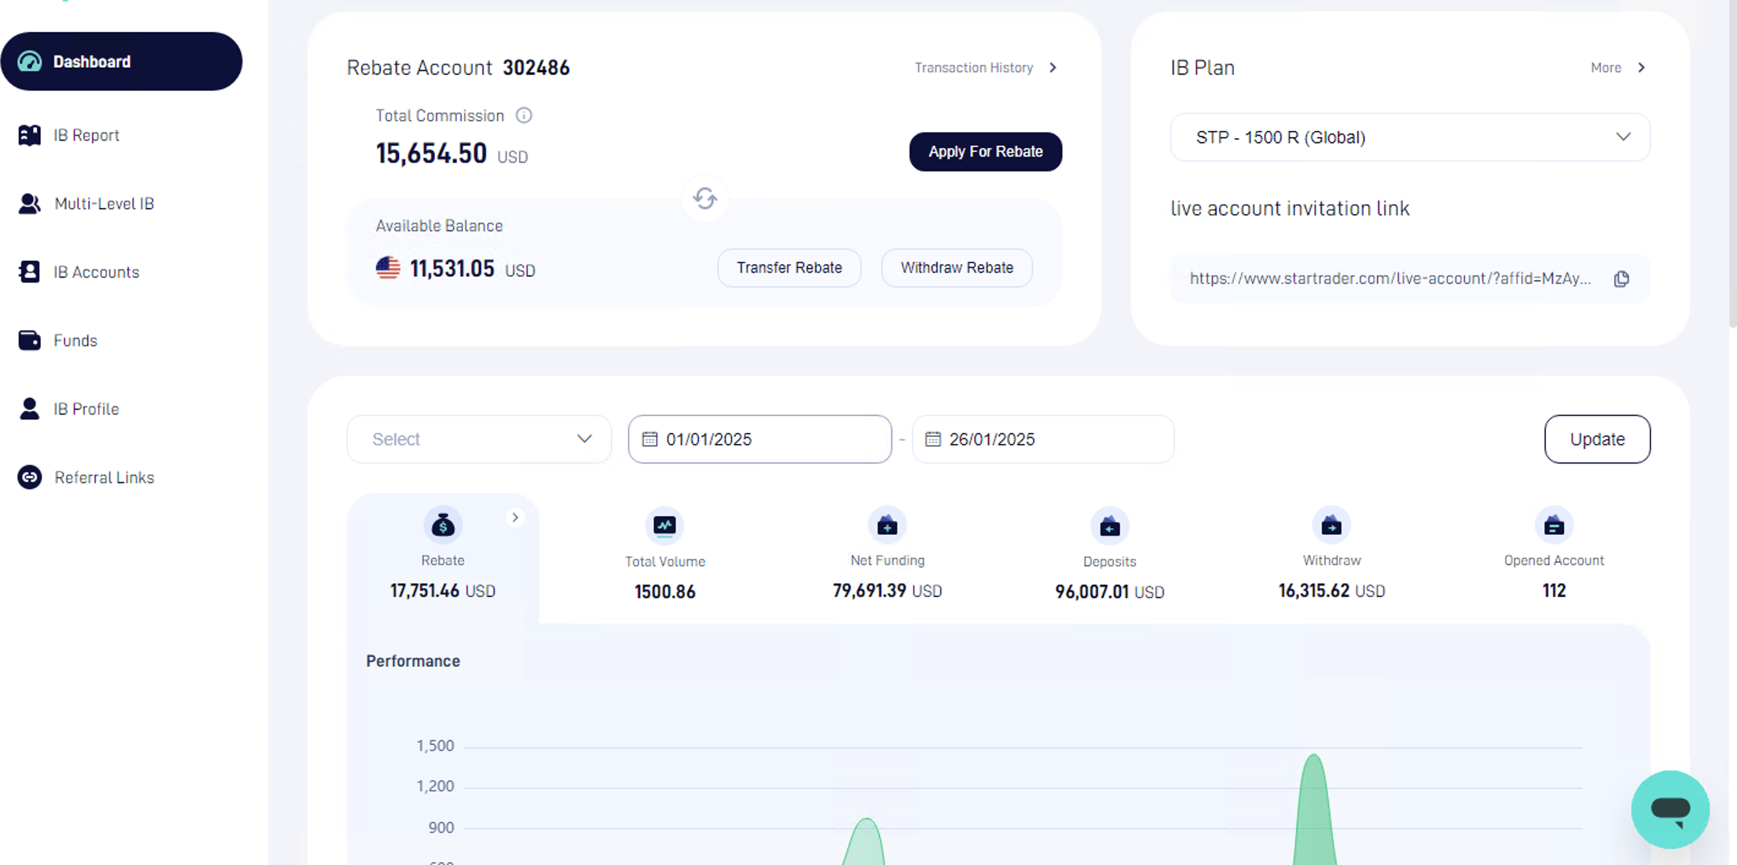Screen dimensions: 1737x865
Task: Refresh balance with circular arrows icon
Action: 704,198
